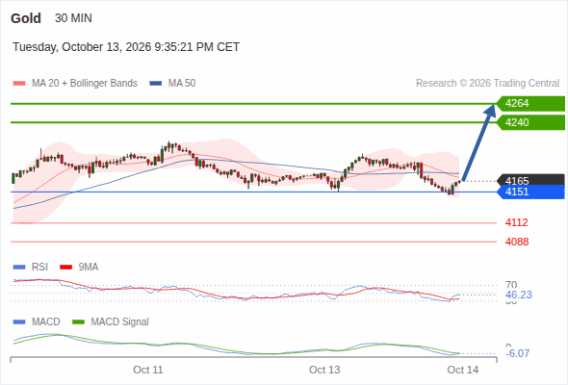Click the RSI 70 level label
568x385 pixels.
tap(511, 285)
